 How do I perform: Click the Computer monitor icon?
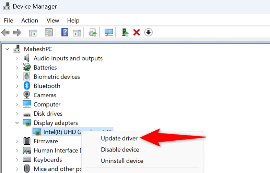tap(27, 104)
